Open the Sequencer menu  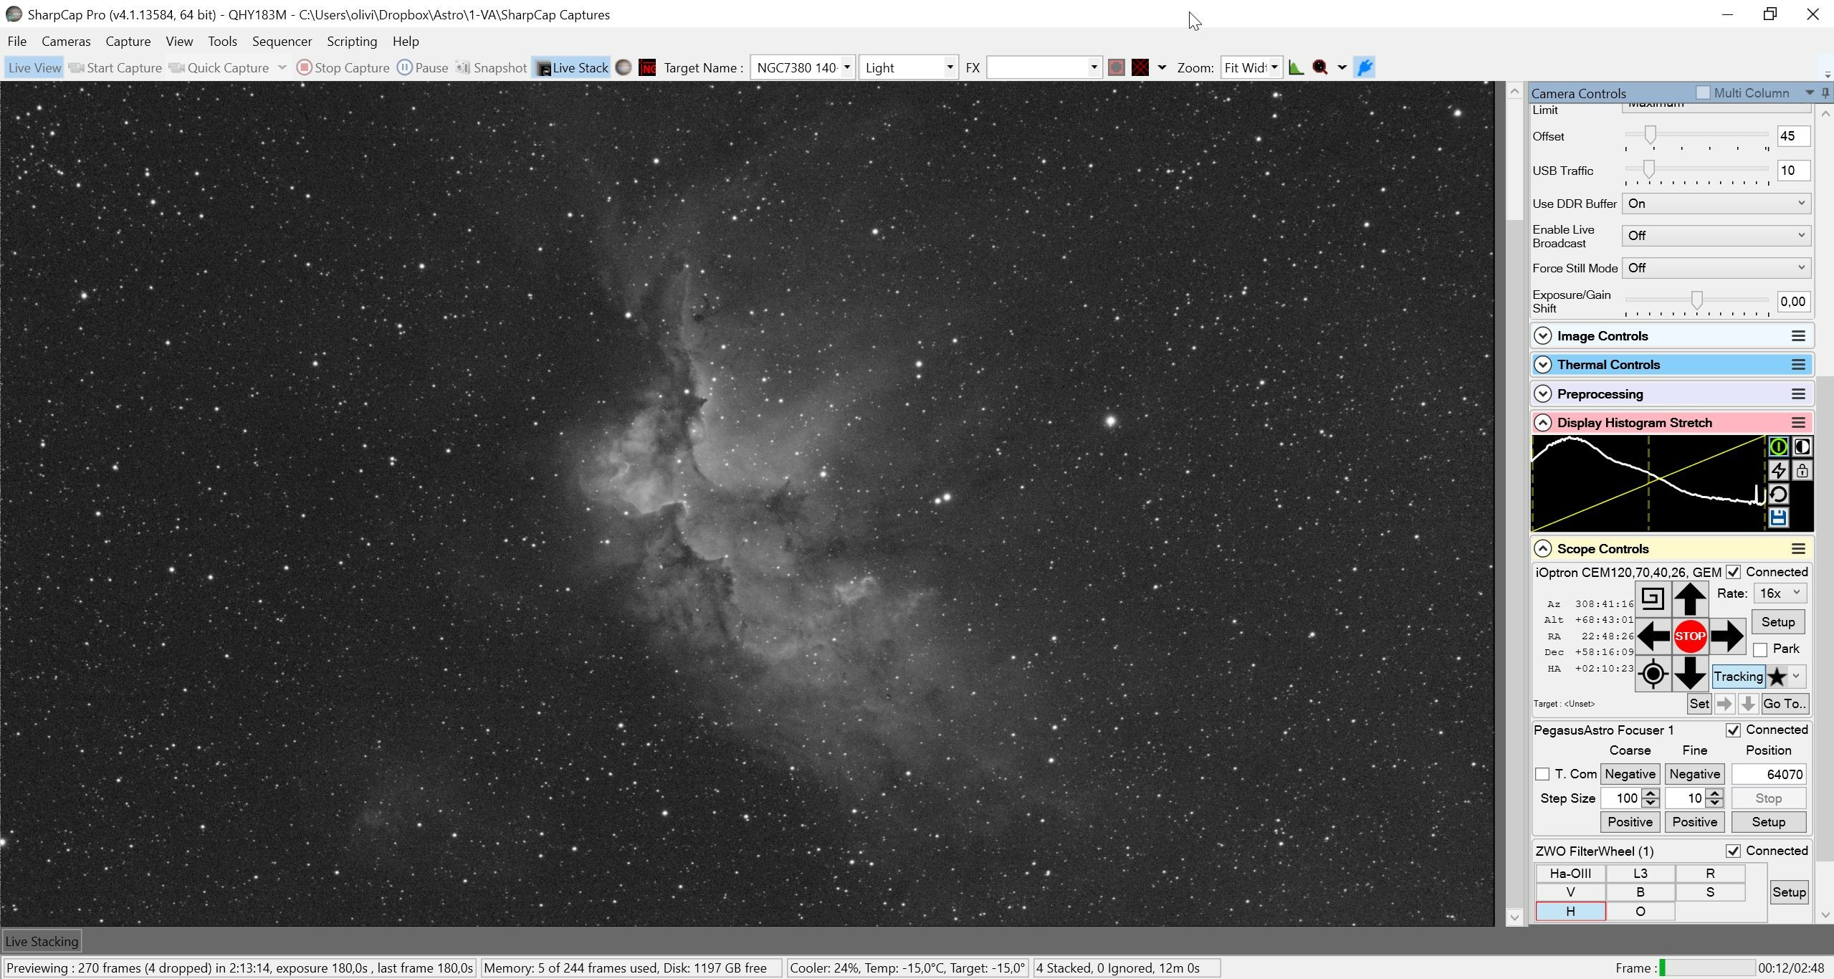tap(282, 42)
